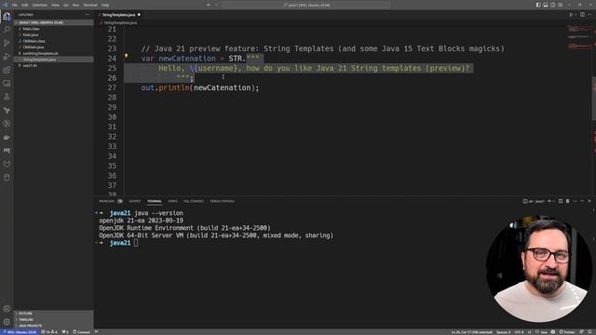Open the Manage gear icon in the activity bar
Viewport: 596px width, 335px height.
click(7, 322)
